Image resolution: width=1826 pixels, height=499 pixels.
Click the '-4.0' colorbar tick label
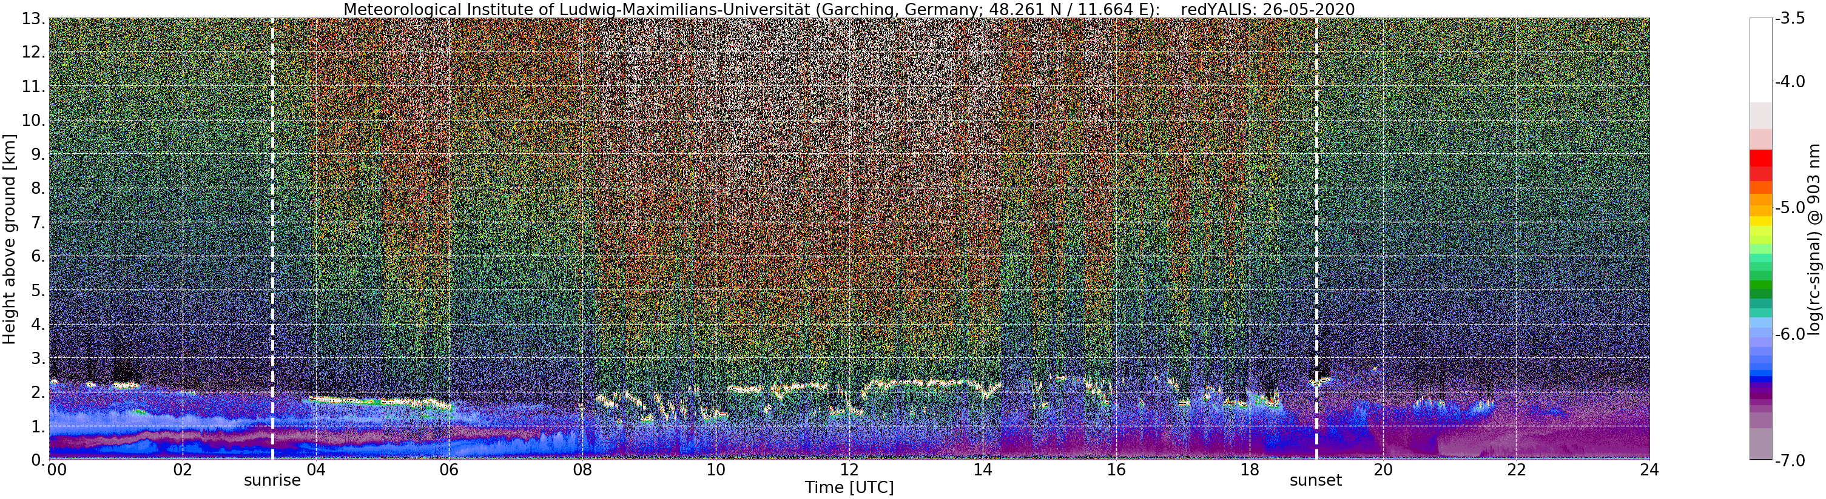point(1790,81)
